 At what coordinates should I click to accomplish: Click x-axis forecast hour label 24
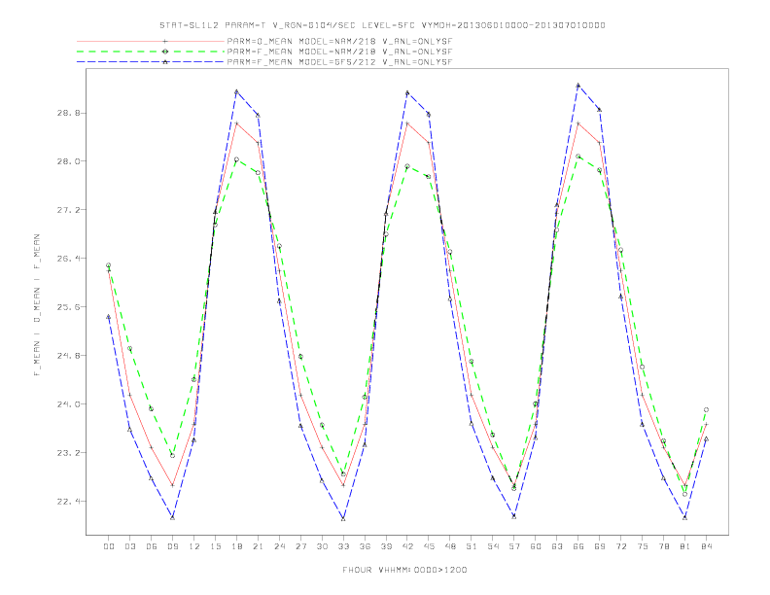tap(279, 546)
